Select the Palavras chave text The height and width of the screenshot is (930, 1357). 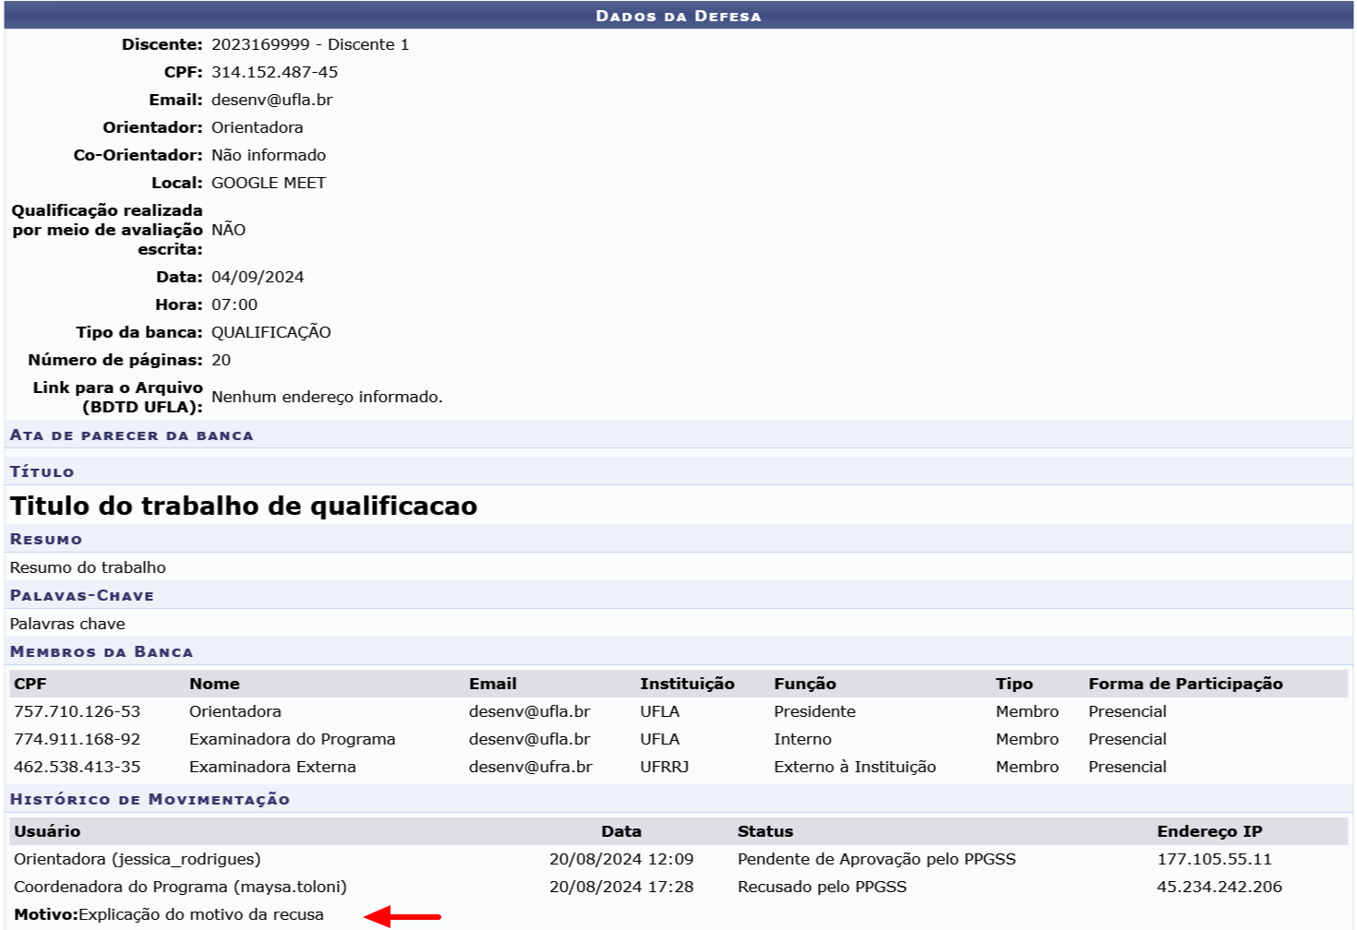pos(67,624)
